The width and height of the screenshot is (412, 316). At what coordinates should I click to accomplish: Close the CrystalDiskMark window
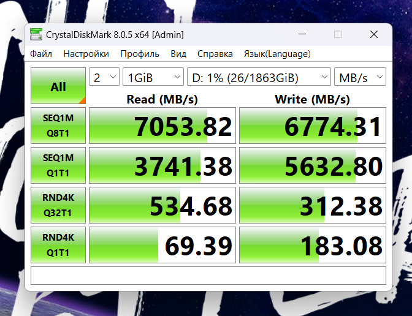tap(374, 34)
